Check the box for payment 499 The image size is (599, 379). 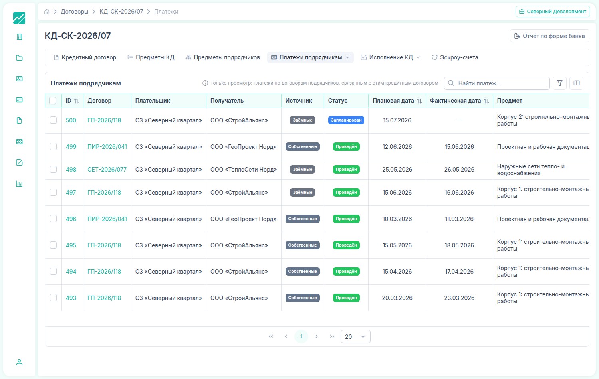pos(53,146)
